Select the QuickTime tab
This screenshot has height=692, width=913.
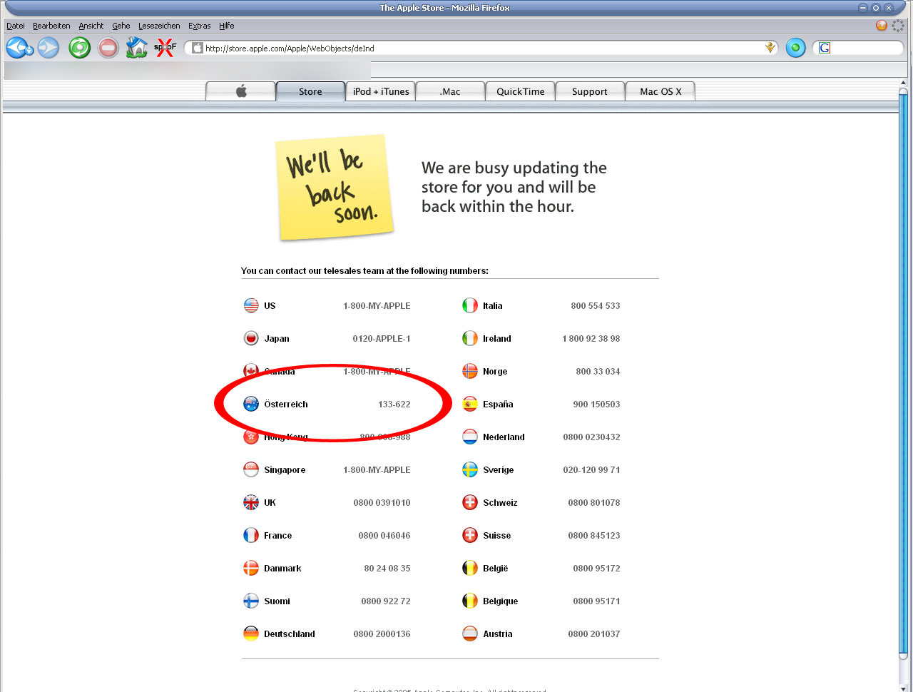point(520,91)
